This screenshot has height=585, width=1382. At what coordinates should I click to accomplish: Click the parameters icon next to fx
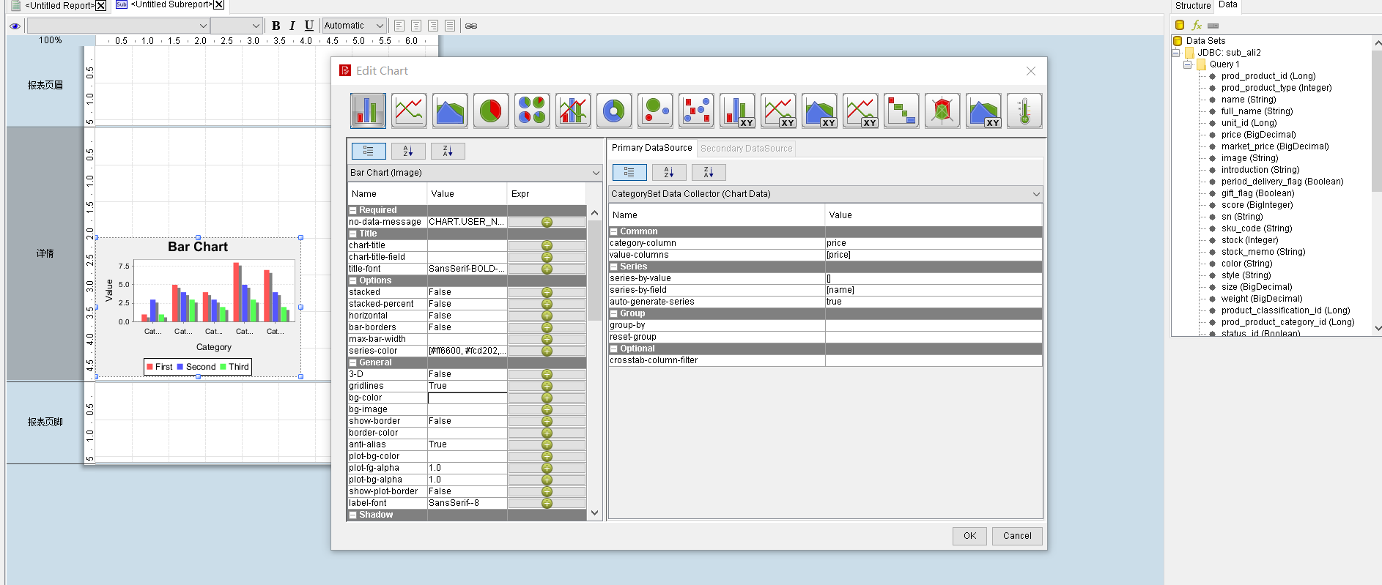(x=1213, y=26)
